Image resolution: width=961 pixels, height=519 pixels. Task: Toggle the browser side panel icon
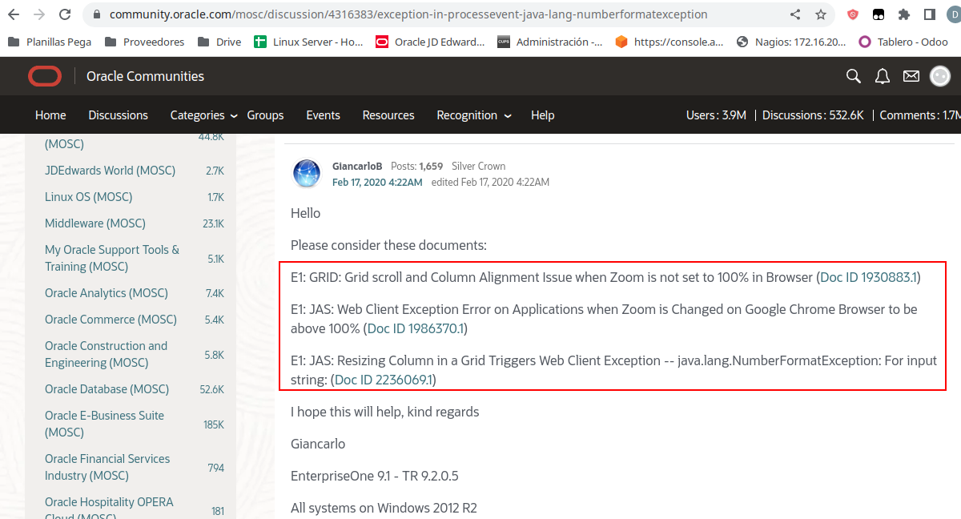(x=930, y=14)
